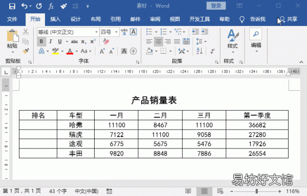The image size is (307, 196).
Task: Apply bullet list
Action: [x=149, y=32]
